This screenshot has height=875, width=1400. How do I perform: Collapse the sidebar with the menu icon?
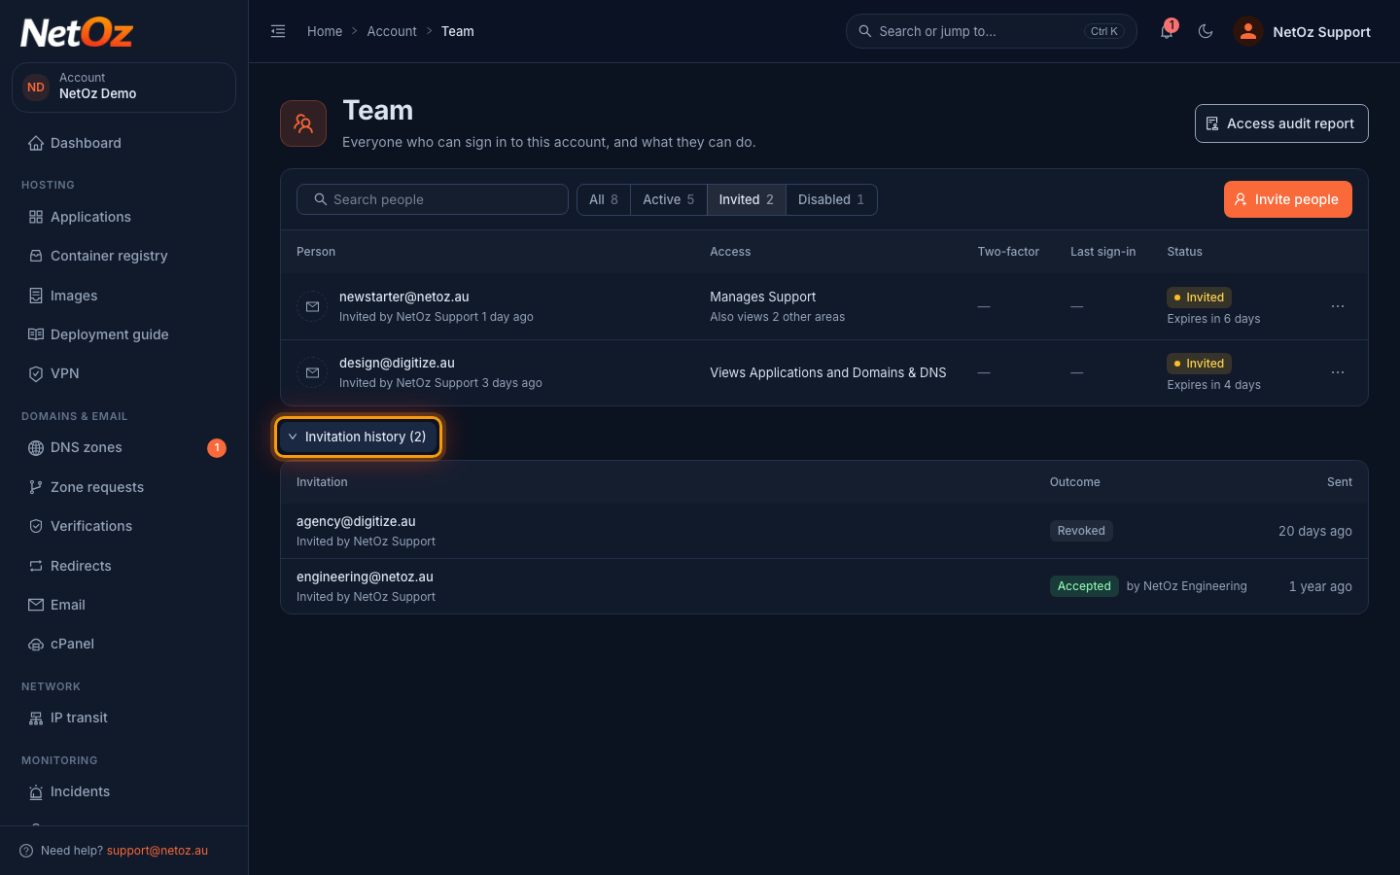(x=278, y=31)
